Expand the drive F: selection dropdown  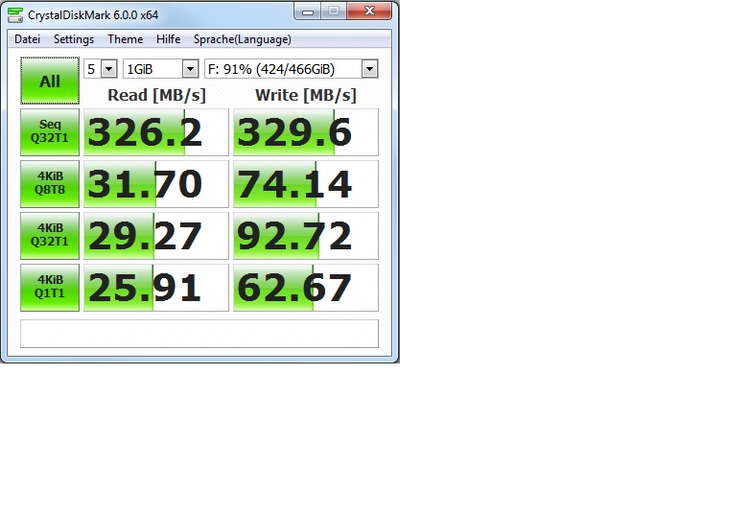[370, 69]
